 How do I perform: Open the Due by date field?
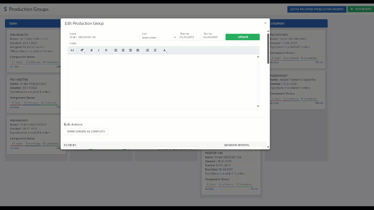213,37
